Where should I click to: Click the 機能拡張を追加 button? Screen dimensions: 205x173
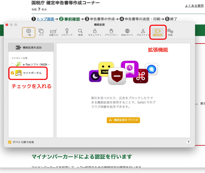coord(31,47)
